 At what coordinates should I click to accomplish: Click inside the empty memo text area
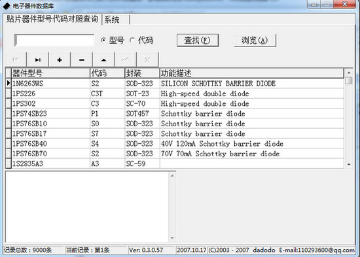87,207
